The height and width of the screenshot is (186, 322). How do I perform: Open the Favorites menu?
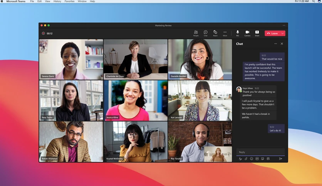click(69, 1)
